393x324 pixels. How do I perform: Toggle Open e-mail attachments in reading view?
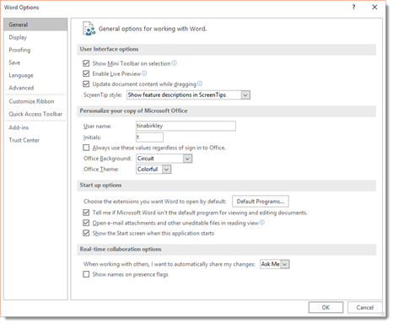[x=86, y=223]
